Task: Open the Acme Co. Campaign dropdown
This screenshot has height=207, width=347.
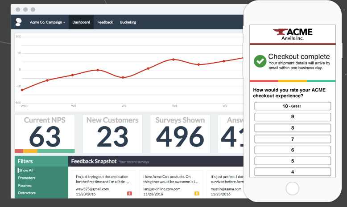Action: click(x=47, y=22)
